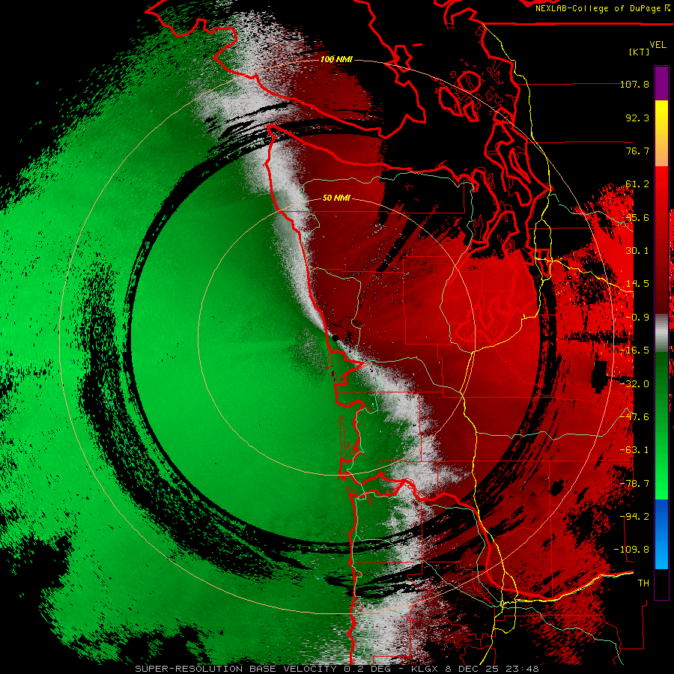Screen dimensions: 674x674
Task: Select the -109.8 scale value
Action: tap(631, 550)
